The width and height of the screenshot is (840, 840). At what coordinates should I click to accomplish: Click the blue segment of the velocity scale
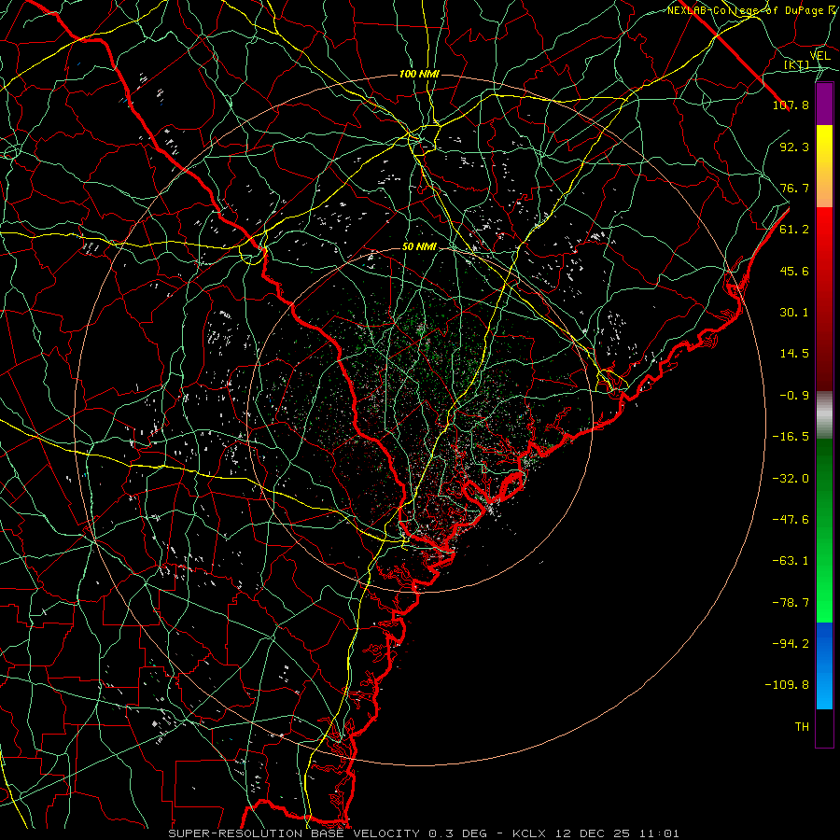pyautogui.click(x=824, y=665)
